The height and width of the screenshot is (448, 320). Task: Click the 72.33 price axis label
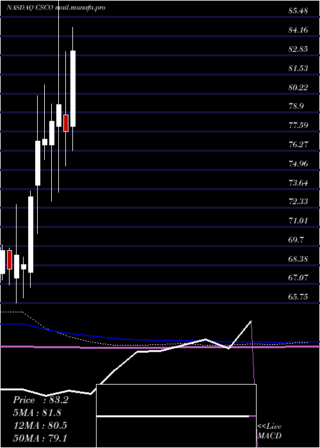click(x=298, y=202)
